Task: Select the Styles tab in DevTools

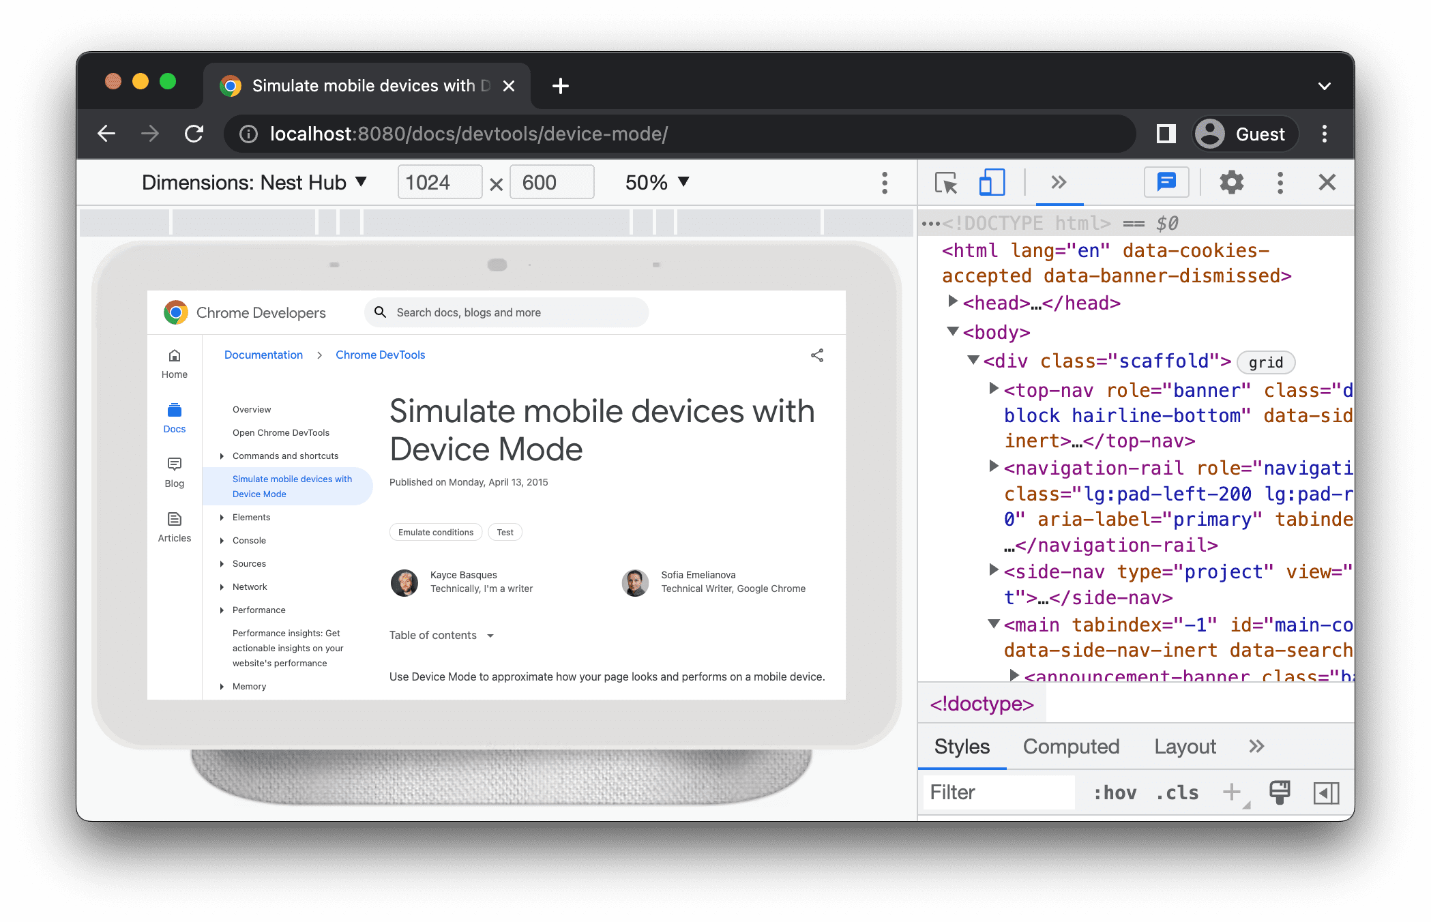Action: [x=960, y=746]
